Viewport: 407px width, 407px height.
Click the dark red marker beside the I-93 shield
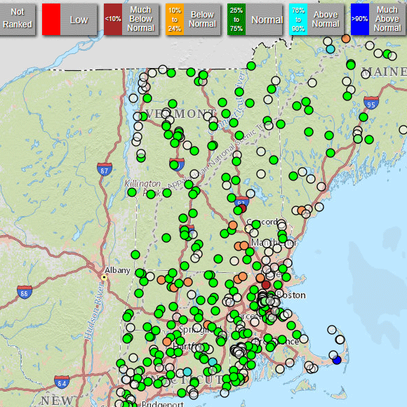pyautogui.click(x=242, y=208)
